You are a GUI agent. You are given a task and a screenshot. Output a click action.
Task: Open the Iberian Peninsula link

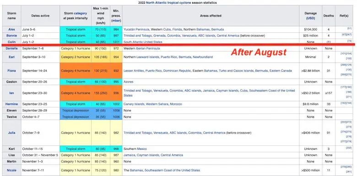point(148,48)
